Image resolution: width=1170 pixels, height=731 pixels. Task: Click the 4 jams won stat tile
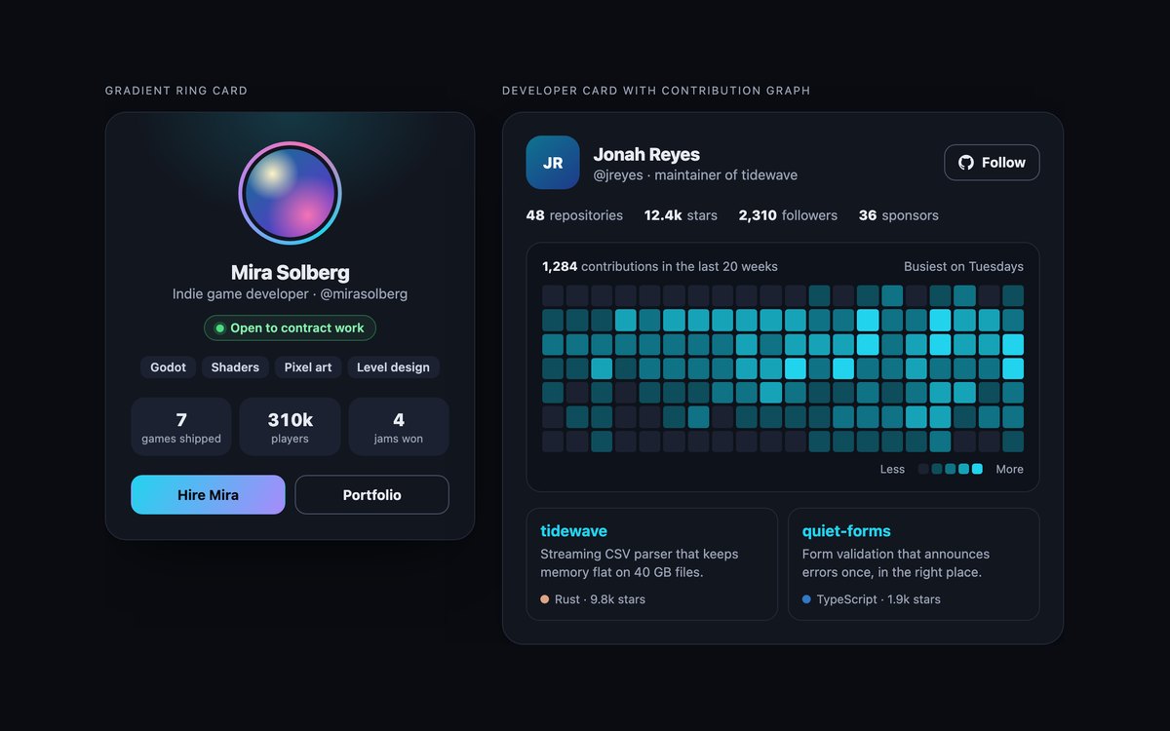(399, 427)
